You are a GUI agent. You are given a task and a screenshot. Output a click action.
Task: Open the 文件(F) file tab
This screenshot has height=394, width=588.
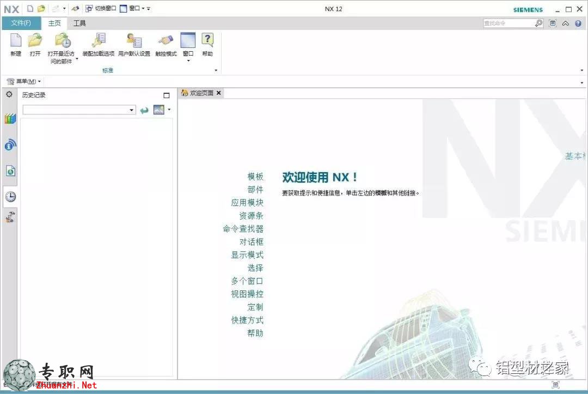click(21, 23)
